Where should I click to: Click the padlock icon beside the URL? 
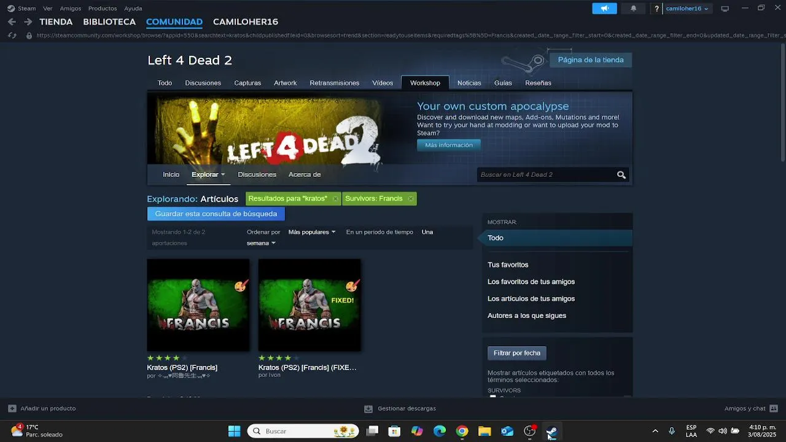coord(29,36)
